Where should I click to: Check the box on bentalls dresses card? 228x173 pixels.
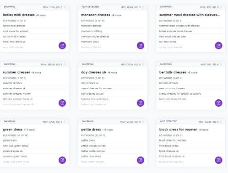pyautogui.click(x=221, y=65)
